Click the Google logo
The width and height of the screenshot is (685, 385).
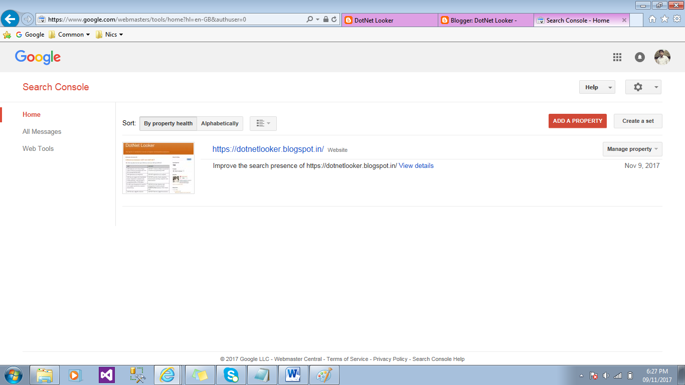pos(38,58)
